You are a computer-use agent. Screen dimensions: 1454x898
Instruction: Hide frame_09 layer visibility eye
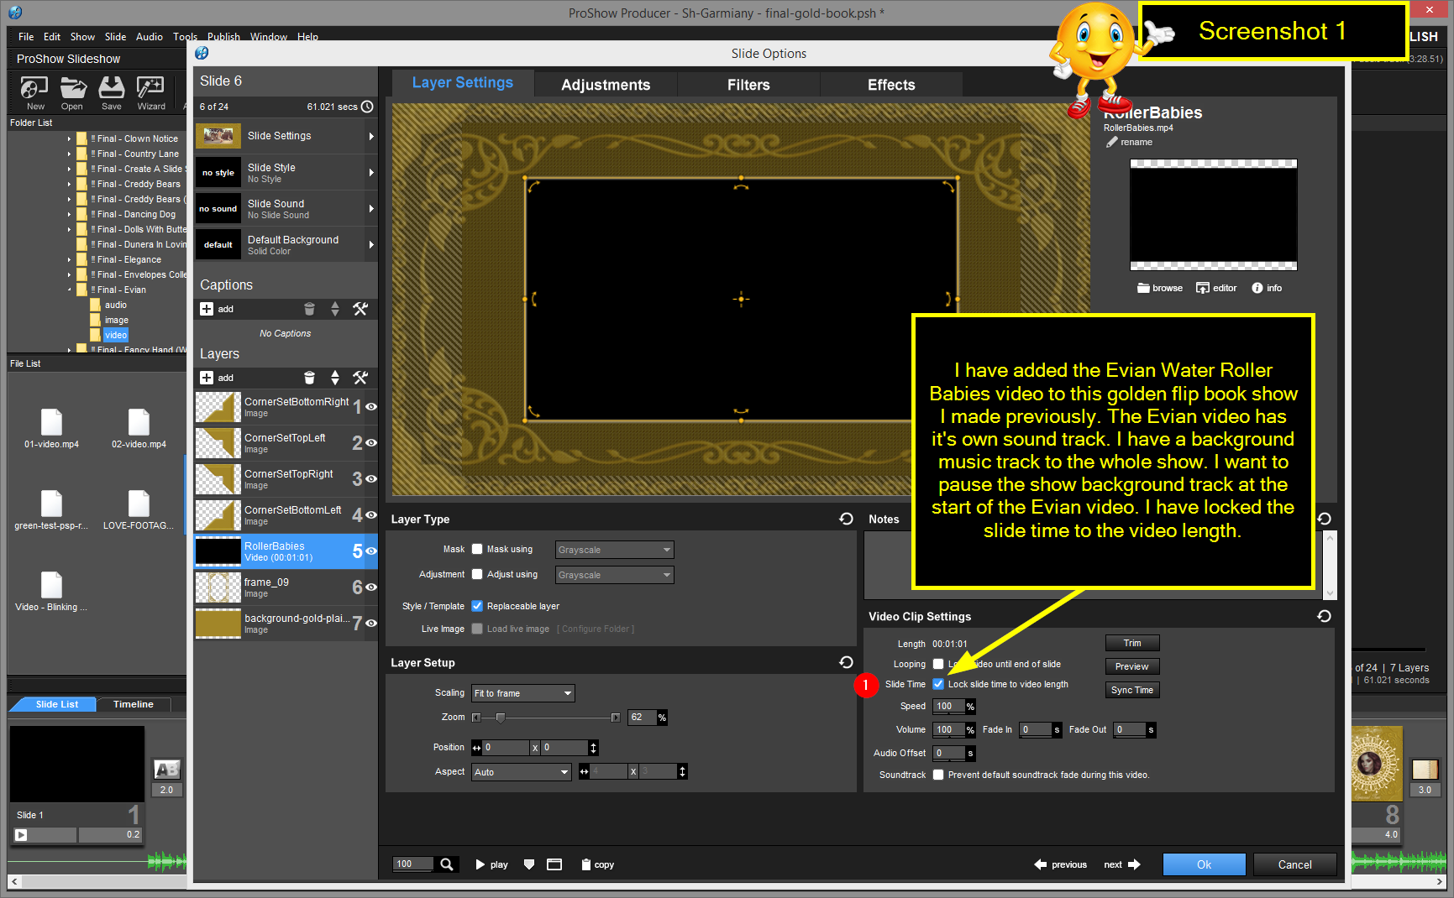(370, 587)
